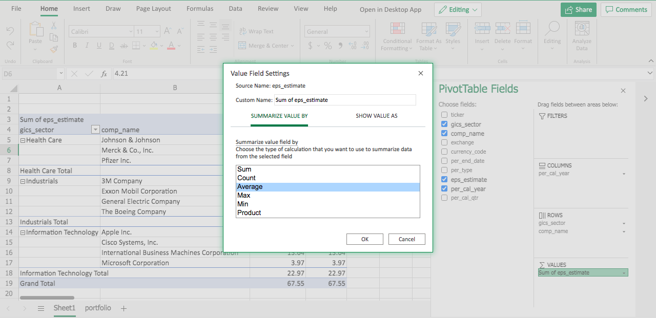
Task: Click the Insert cells icon
Action: click(x=482, y=29)
